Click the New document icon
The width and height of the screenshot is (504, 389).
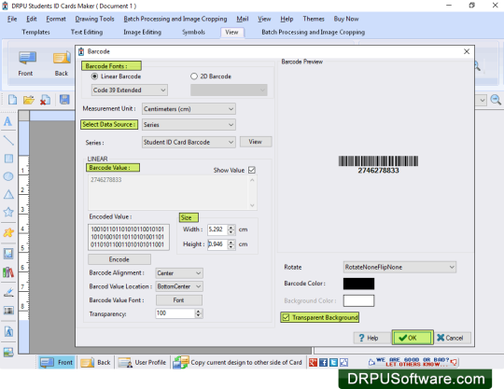pos(12,100)
